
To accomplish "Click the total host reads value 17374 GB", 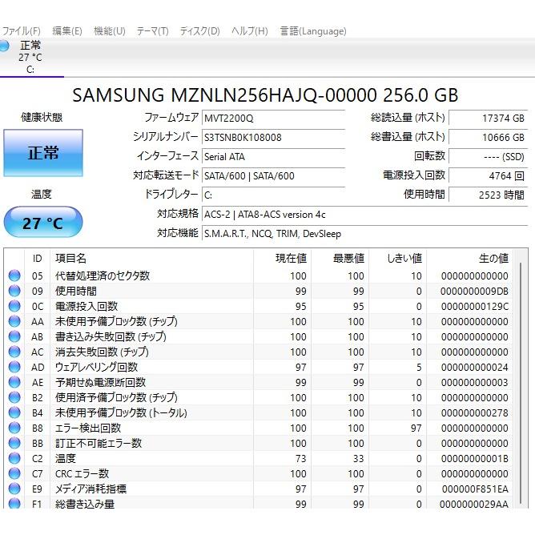I will pyautogui.click(x=489, y=119).
